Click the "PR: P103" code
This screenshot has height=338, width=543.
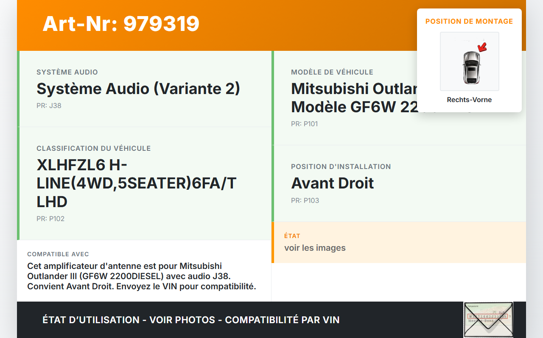305,200
